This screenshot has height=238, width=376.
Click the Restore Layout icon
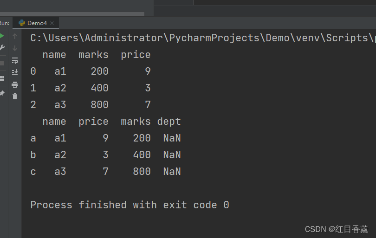pos(2,78)
